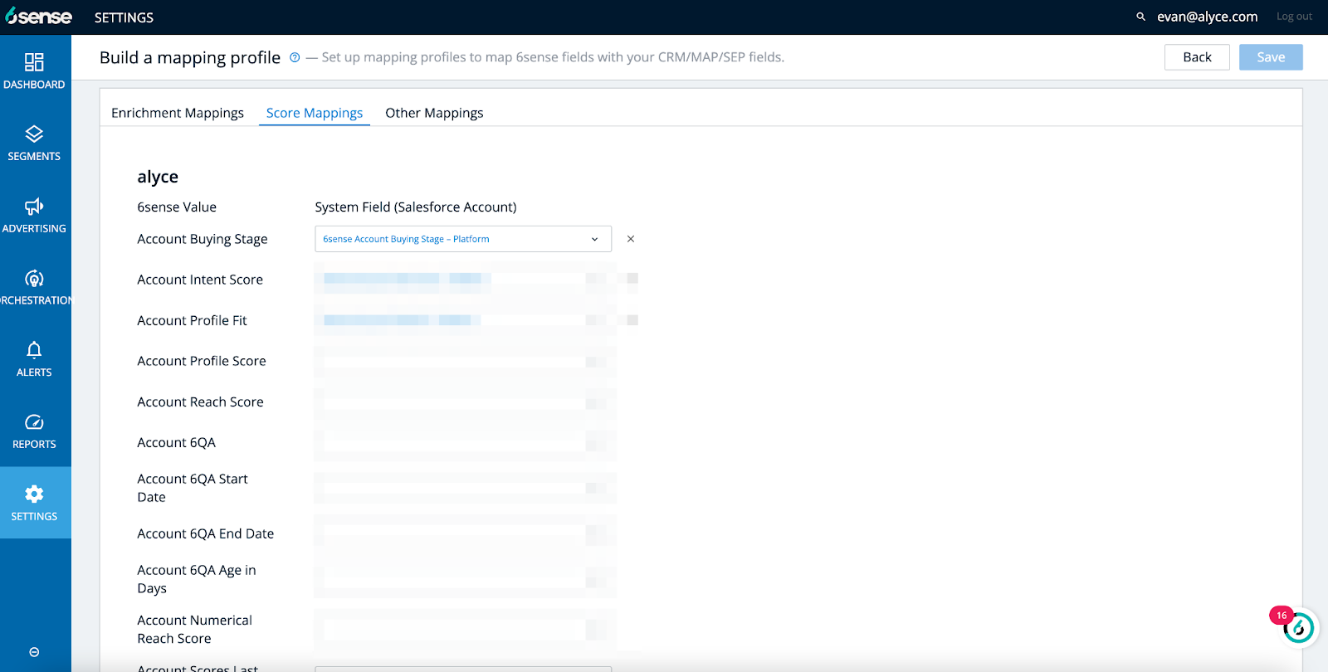Open the Account Profile Score dropdown
This screenshot has height=672, width=1328.
pos(463,361)
